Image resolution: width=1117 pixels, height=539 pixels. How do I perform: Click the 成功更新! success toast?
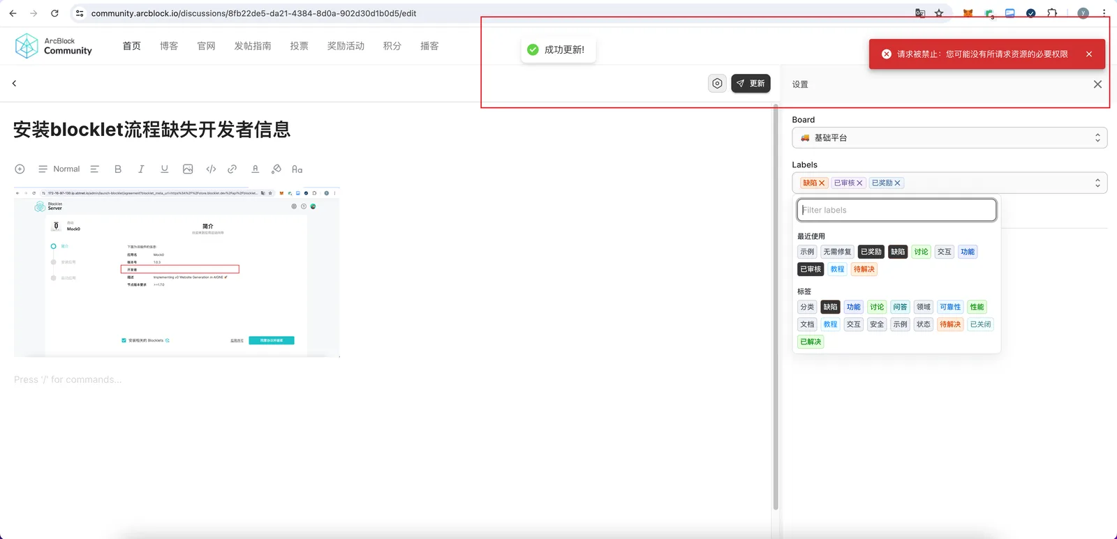pyautogui.click(x=558, y=50)
